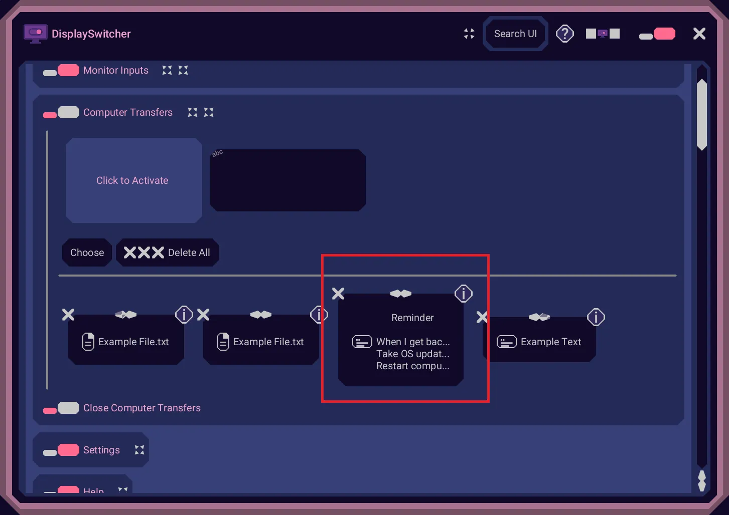Image resolution: width=729 pixels, height=515 pixels.
Task: Click the text icon in Reminder card
Action: click(x=362, y=342)
